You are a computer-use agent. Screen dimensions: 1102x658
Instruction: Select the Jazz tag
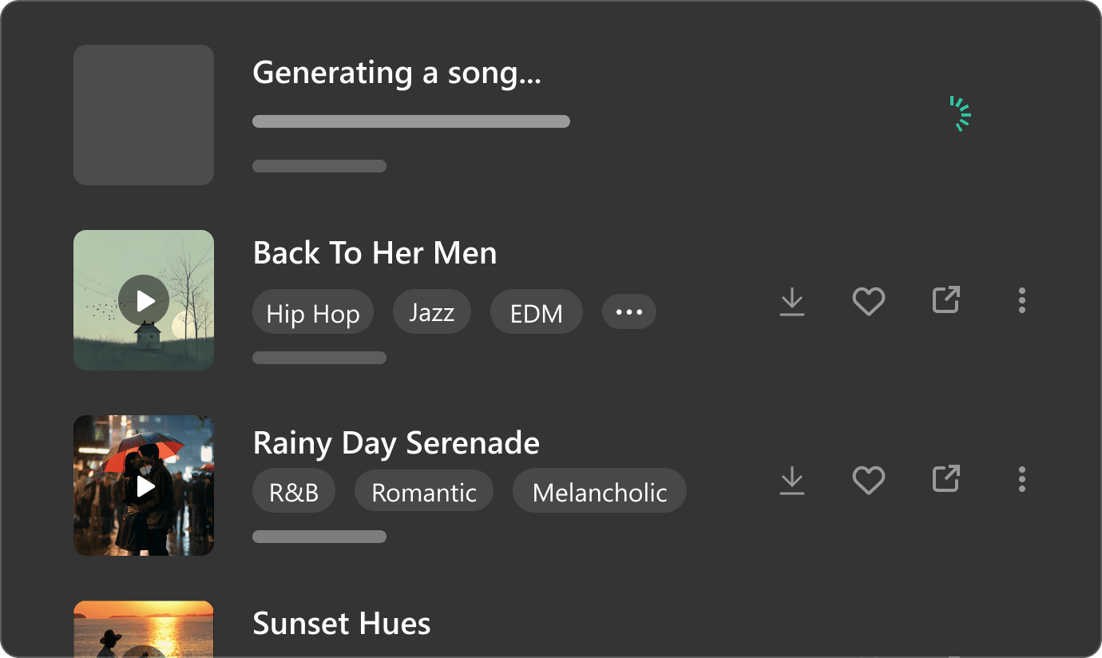coord(432,312)
